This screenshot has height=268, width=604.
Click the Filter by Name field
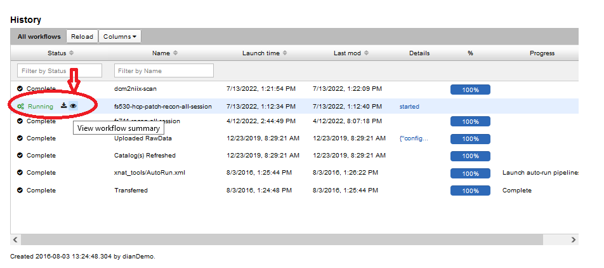click(x=164, y=70)
